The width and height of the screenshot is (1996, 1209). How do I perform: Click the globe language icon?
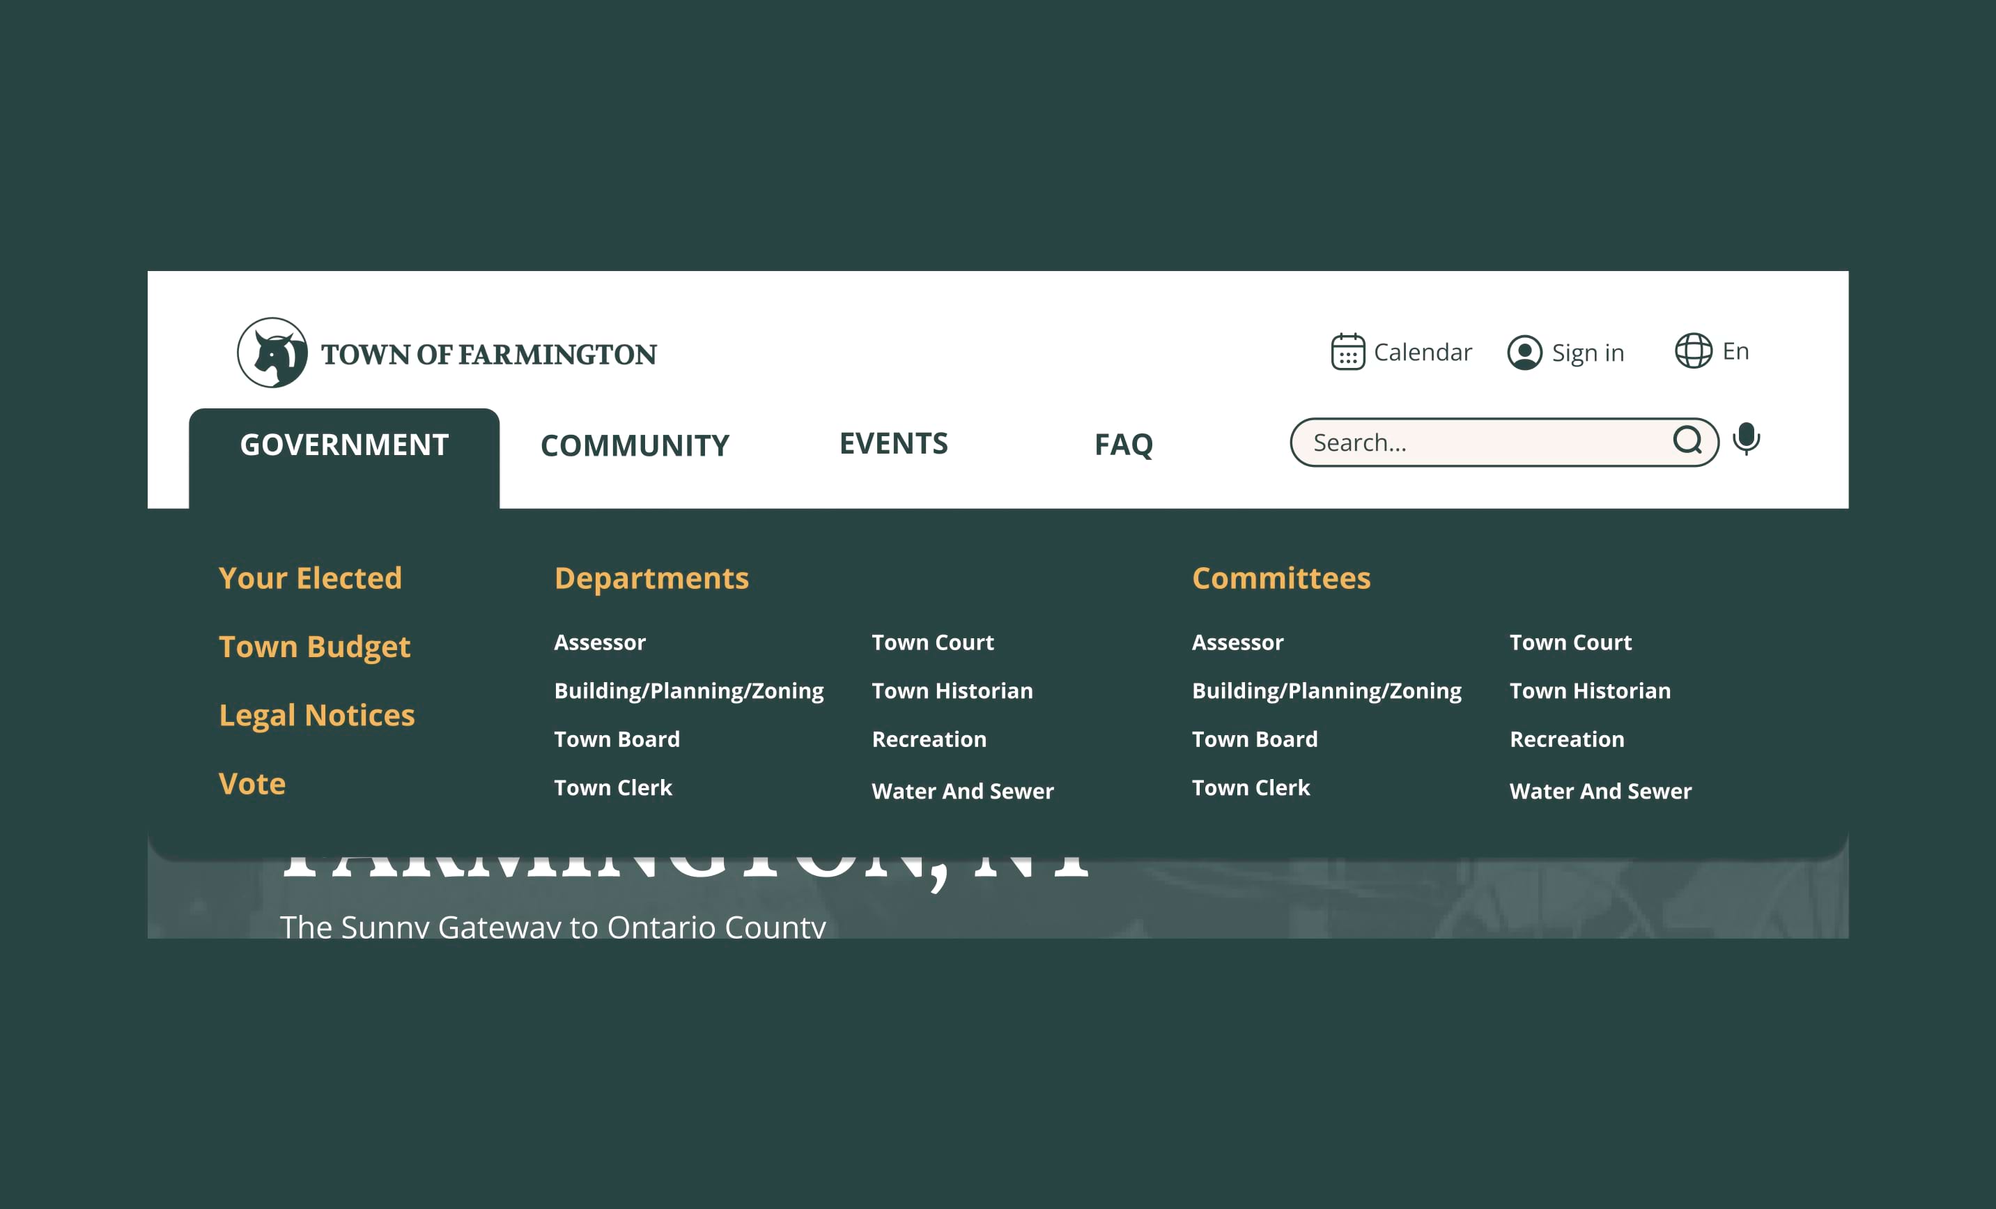tap(1693, 351)
